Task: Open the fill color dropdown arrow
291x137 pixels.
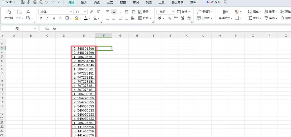Action: 80,18
